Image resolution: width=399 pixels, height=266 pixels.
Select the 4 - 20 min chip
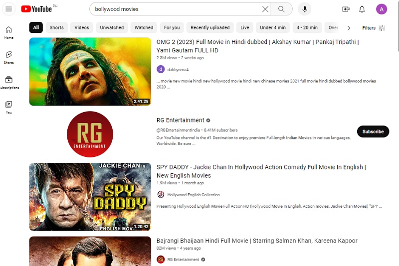click(x=307, y=27)
